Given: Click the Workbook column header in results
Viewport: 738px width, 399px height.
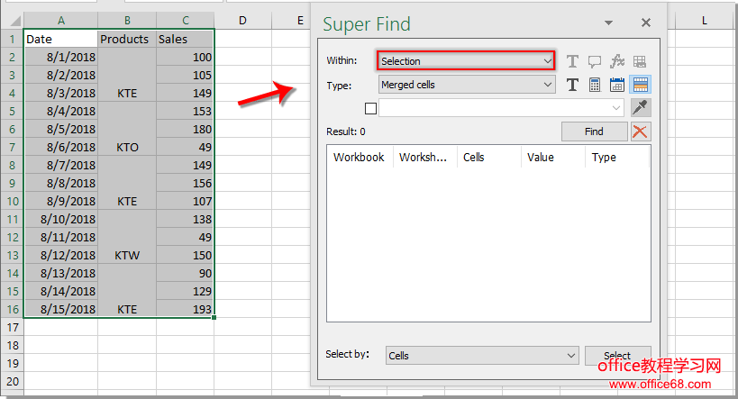Looking at the screenshot, I should pyautogui.click(x=359, y=157).
